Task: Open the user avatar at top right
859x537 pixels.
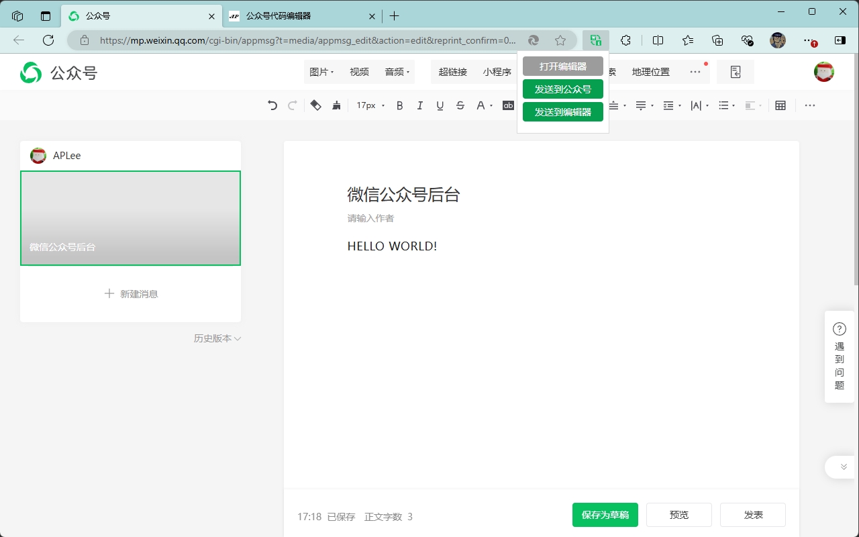Action: 824,72
